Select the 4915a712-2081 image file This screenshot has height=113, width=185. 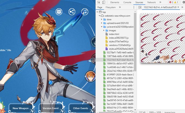pos(120,78)
